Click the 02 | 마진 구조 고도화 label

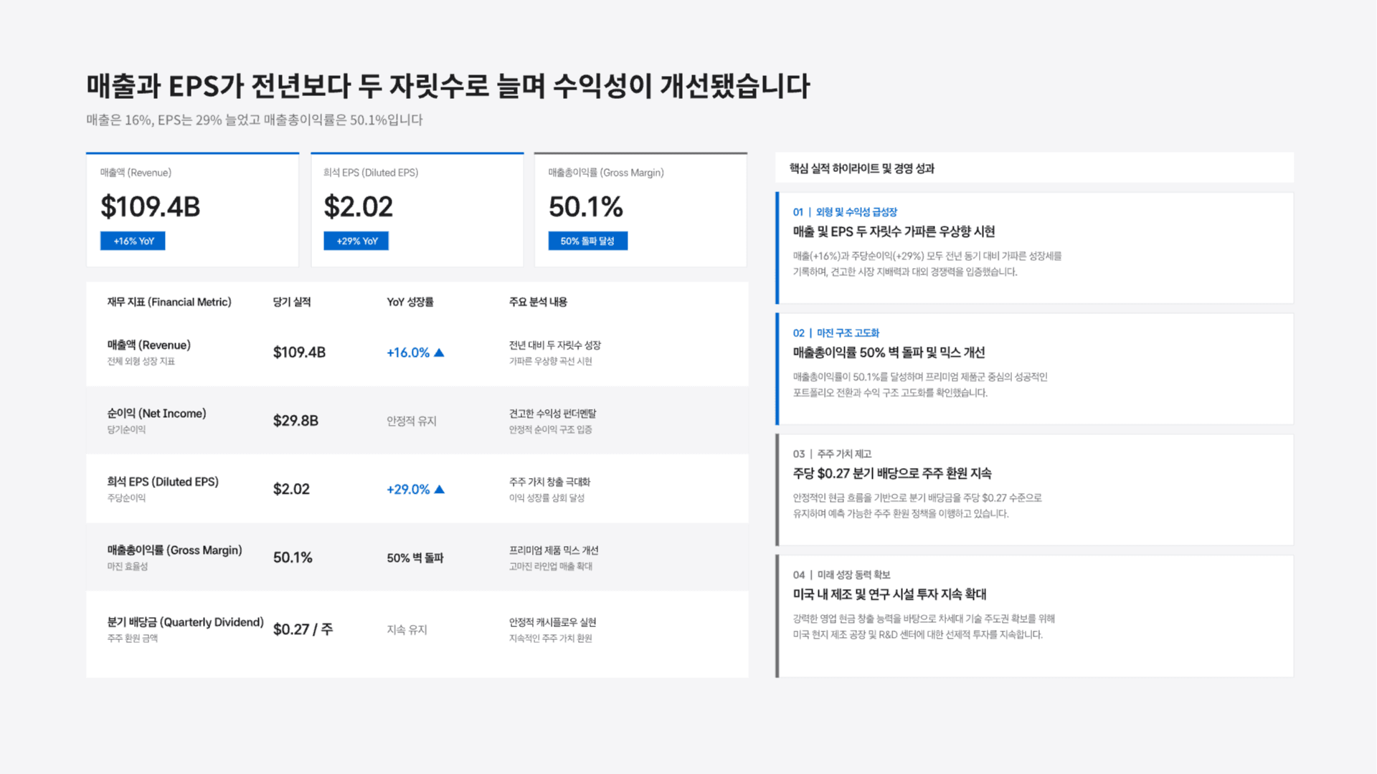836,333
